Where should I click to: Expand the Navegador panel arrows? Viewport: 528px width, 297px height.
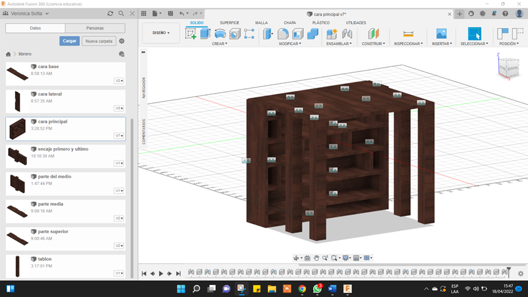click(143, 52)
